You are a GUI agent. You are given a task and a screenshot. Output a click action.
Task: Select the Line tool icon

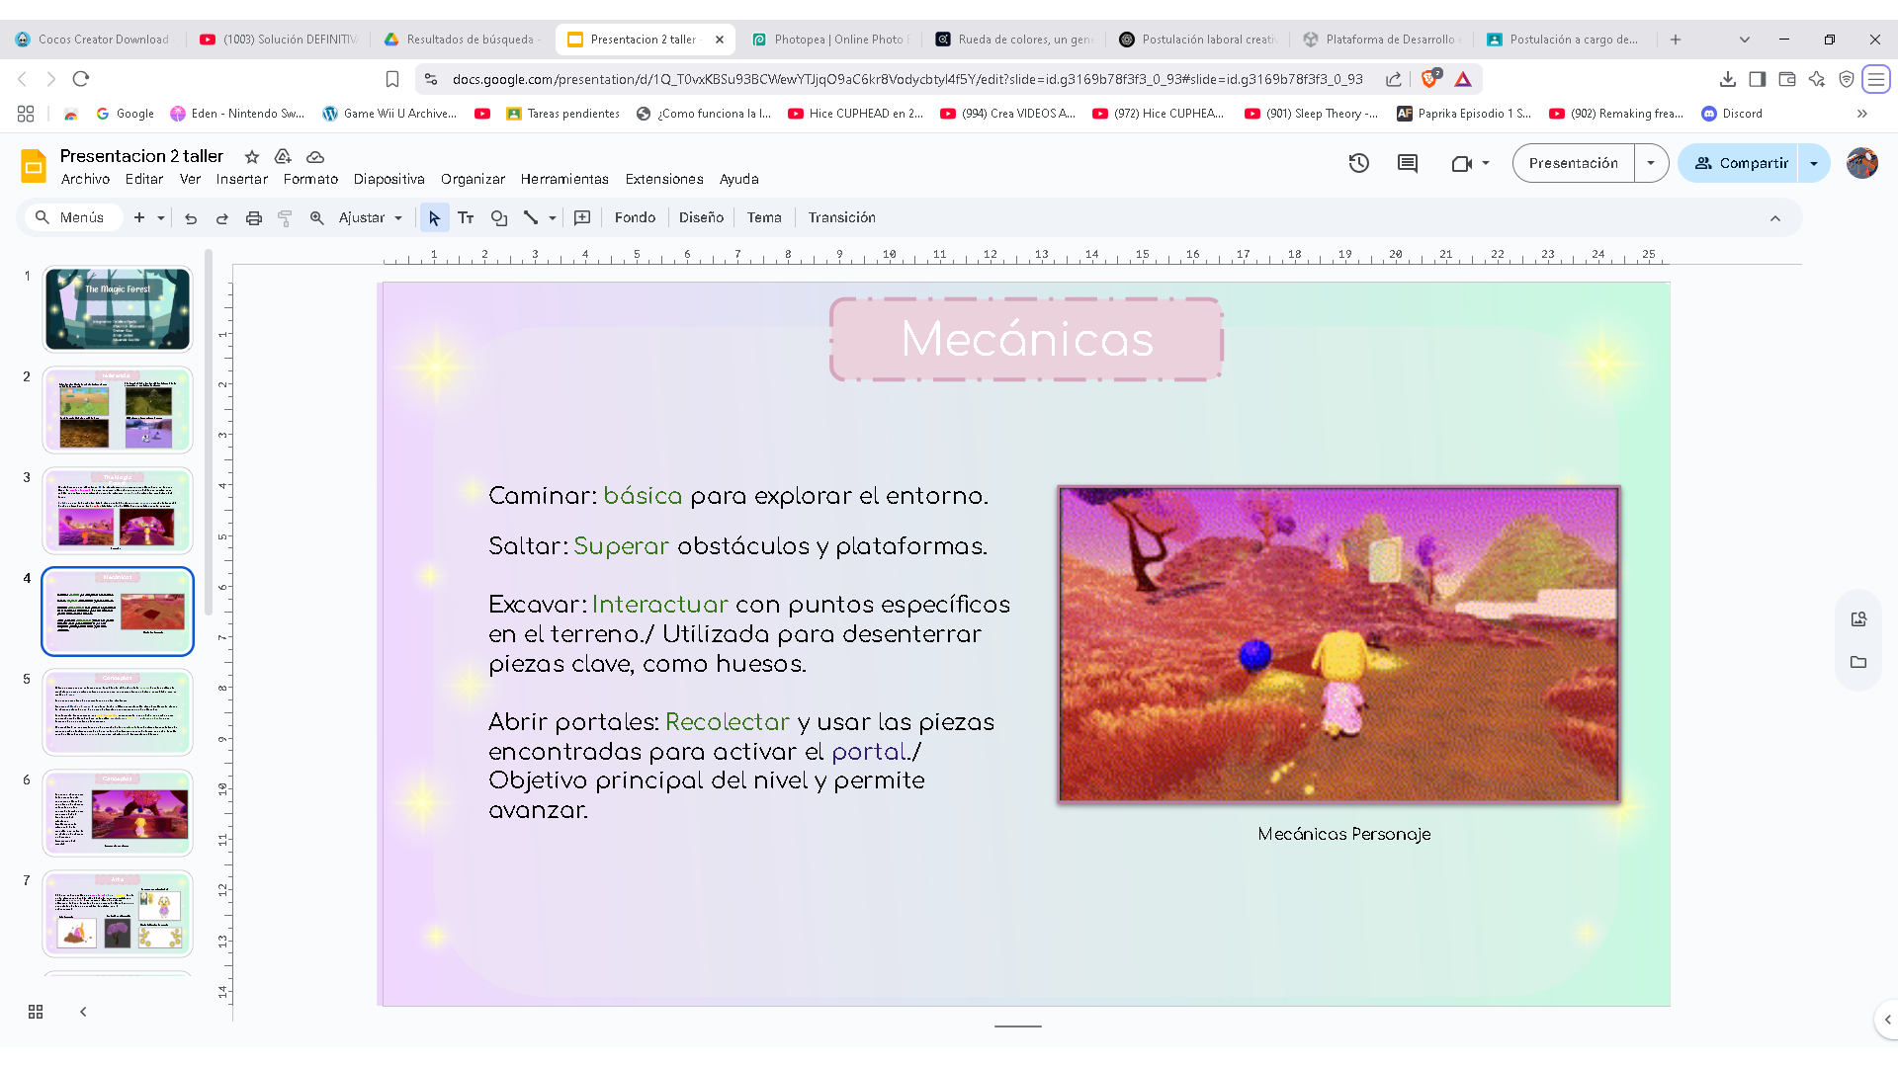point(531,218)
